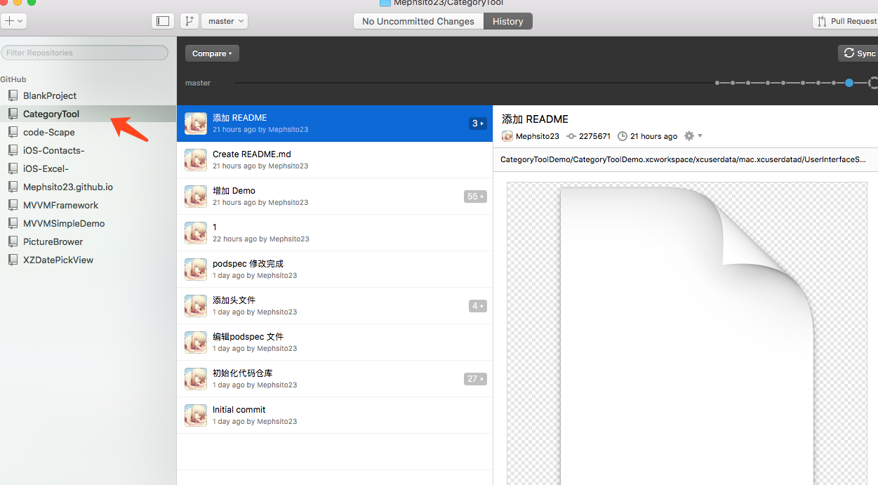Expand the 27 files badge on 初始化代码仓库
The width and height of the screenshot is (878, 485).
475,379
